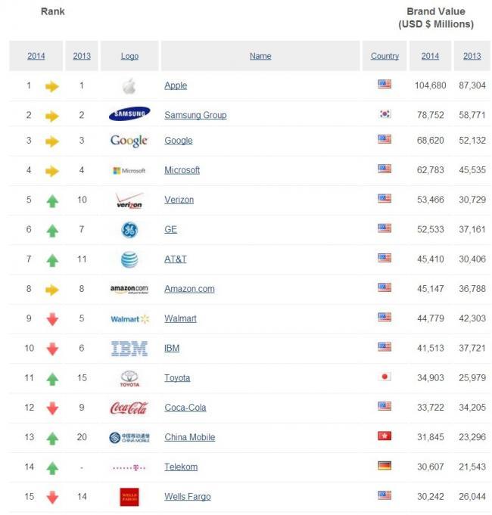The width and height of the screenshot is (492, 515).
Task: Open the China Mobile link
Action: coord(190,437)
